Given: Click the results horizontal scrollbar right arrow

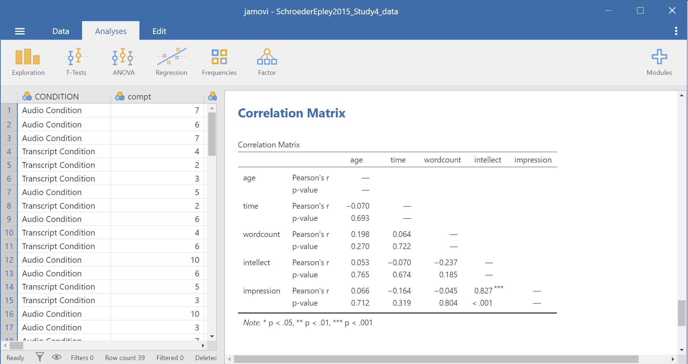Looking at the screenshot, I should point(673,359).
